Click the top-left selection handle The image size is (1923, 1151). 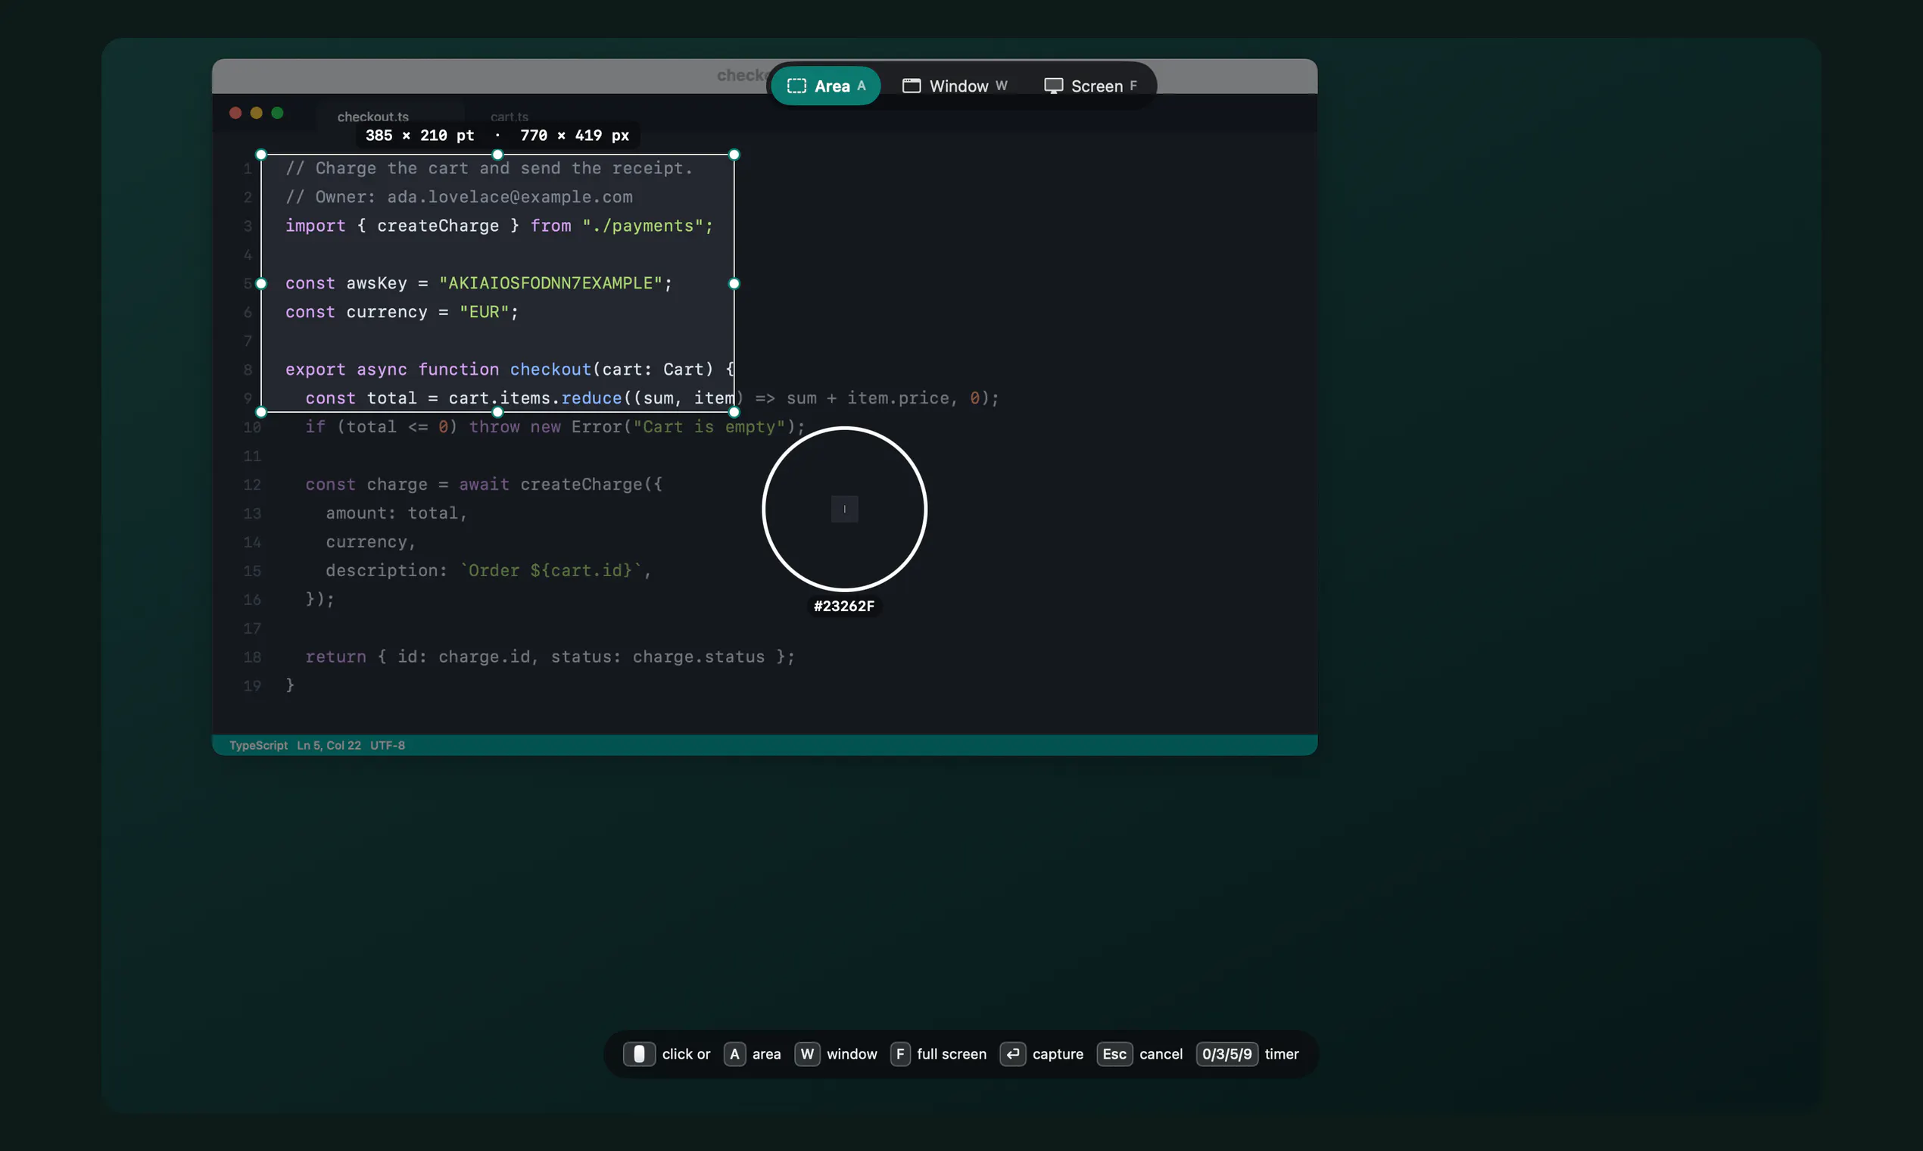[261, 155]
